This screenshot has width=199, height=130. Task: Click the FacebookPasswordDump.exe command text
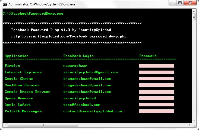coord(37,14)
